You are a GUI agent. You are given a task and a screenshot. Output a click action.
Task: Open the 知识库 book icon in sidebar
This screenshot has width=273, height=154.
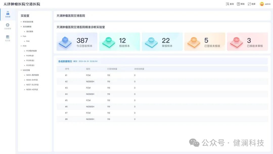click(x=8, y=37)
